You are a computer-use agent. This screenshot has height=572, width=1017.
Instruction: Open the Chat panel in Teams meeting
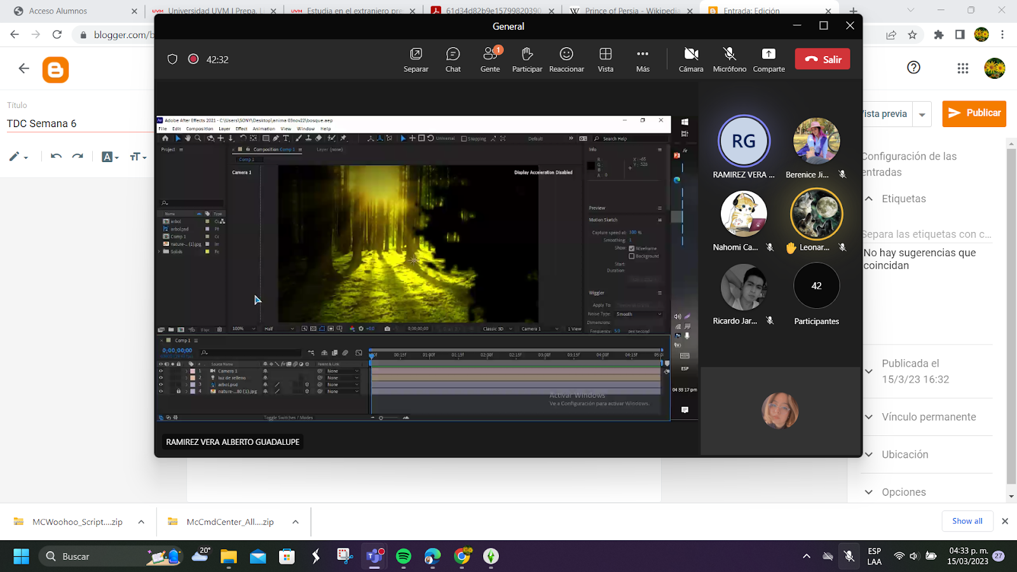(x=453, y=60)
